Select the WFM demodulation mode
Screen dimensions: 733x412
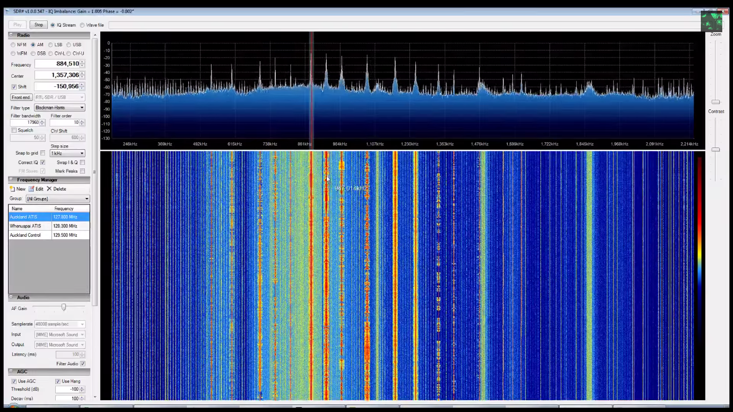14,53
